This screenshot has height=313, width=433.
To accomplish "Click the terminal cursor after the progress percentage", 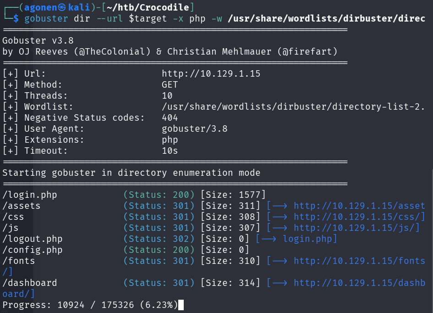I will coord(181,305).
